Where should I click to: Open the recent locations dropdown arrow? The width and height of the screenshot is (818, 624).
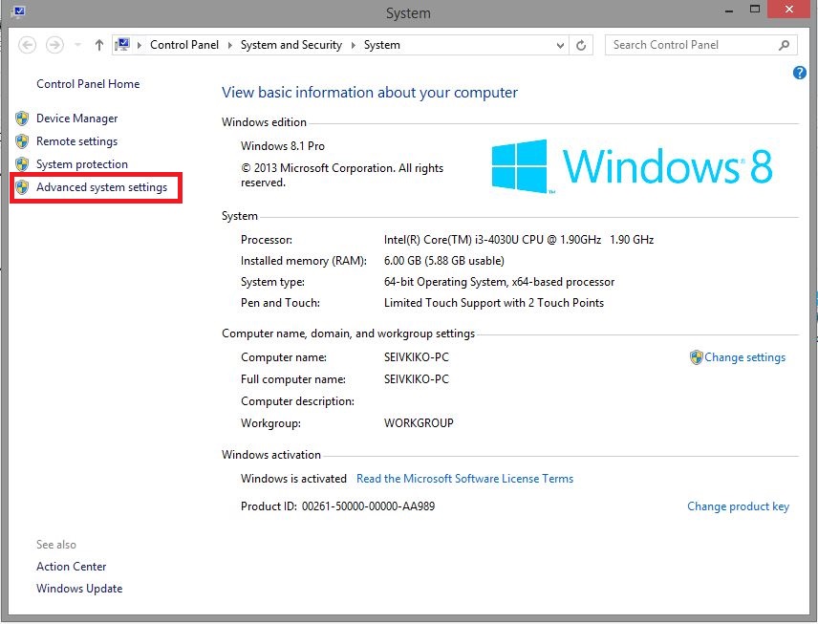[77, 45]
